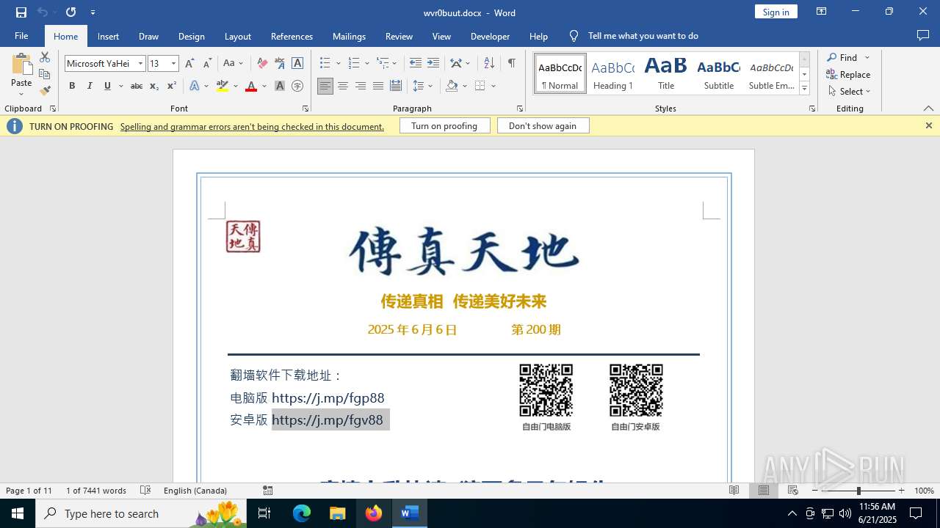
Task: Click the zoom out minus icon
Action: tap(815, 491)
